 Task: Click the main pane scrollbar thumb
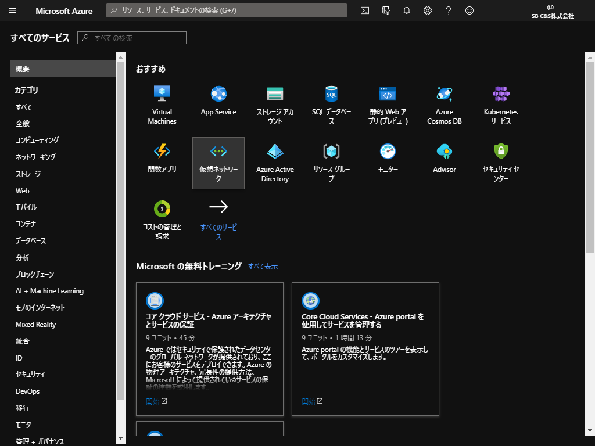[590, 158]
